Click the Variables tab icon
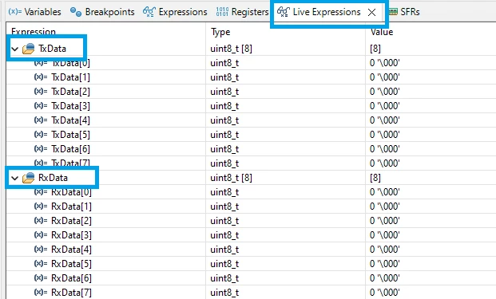The width and height of the screenshot is (496, 299). click(x=15, y=12)
